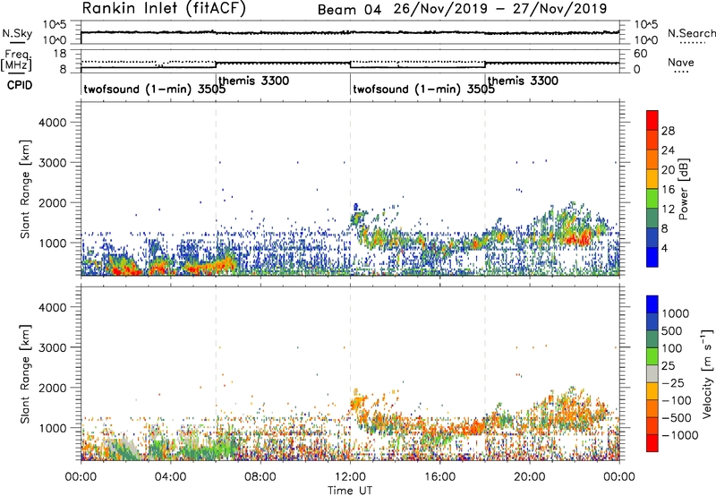The width and height of the screenshot is (716, 496).
Task: Click the '3000' range tick in the velocity panel
Action: click(52, 347)
